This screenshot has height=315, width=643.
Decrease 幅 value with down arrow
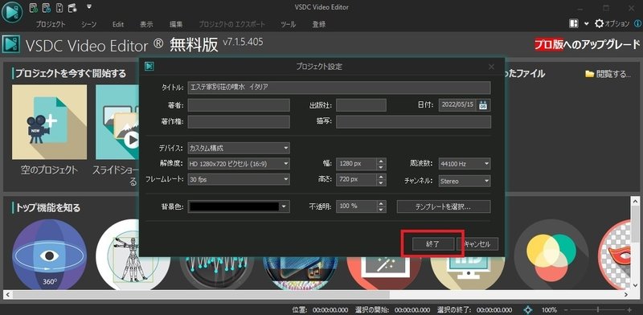pos(381,166)
